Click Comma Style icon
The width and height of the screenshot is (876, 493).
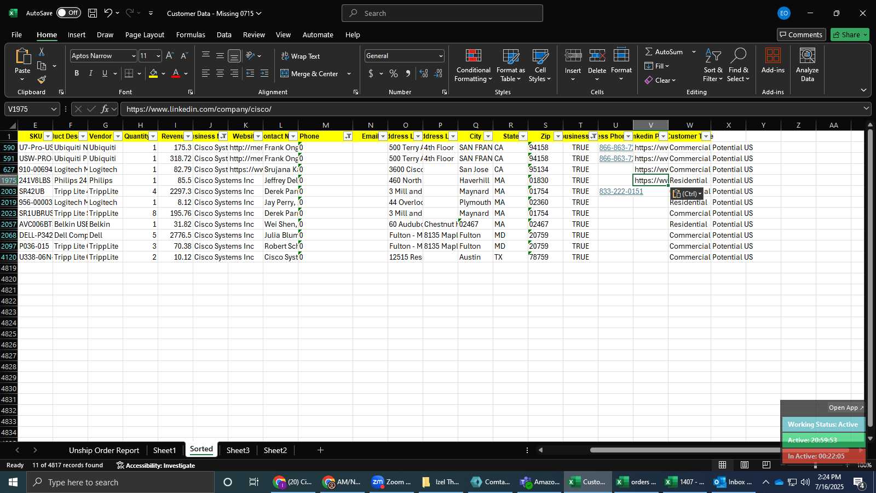(408, 73)
